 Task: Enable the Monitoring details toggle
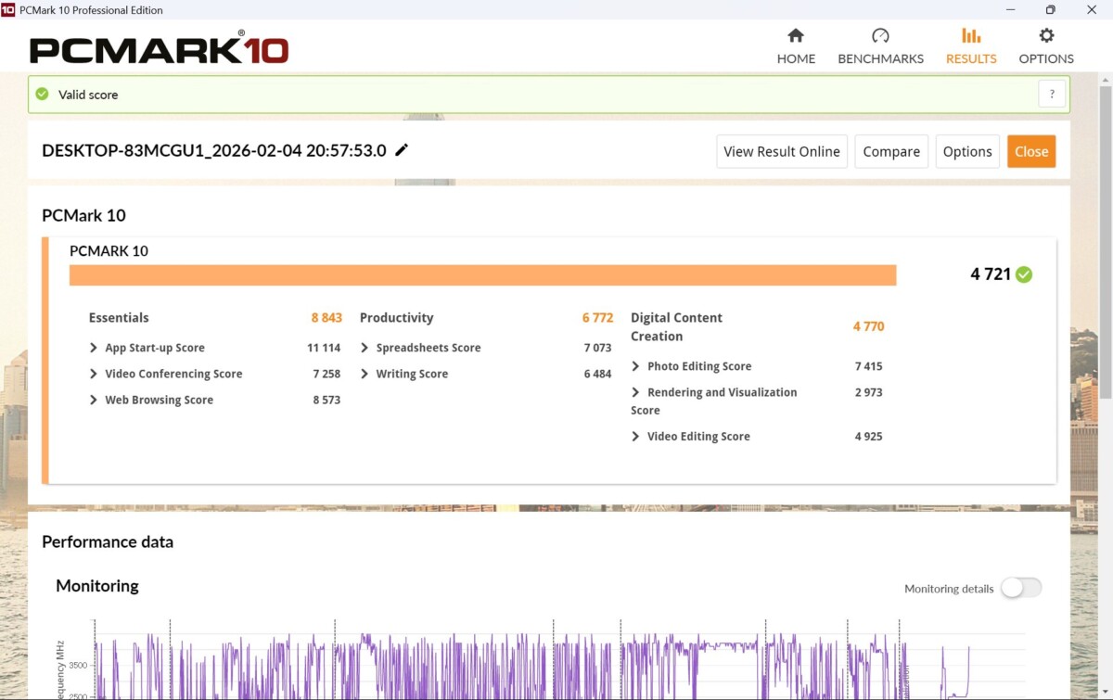(x=1020, y=588)
